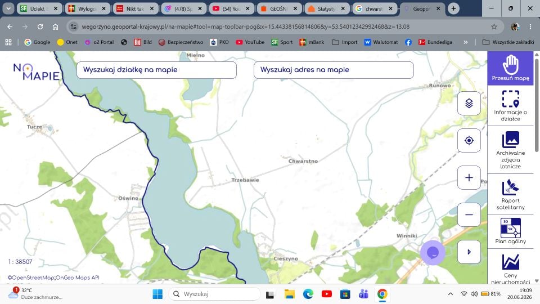The height and width of the screenshot is (304, 540).
Task: Open the tab search dropdown arrow
Action: coord(8,8)
